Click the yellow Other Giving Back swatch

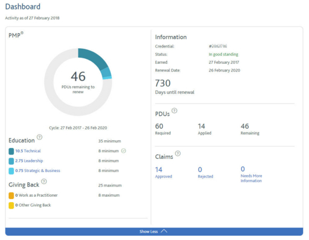(x=11, y=205)
